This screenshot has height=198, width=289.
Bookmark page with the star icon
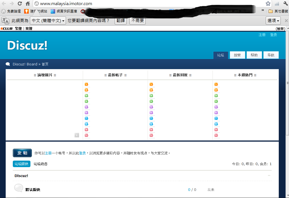268,3
